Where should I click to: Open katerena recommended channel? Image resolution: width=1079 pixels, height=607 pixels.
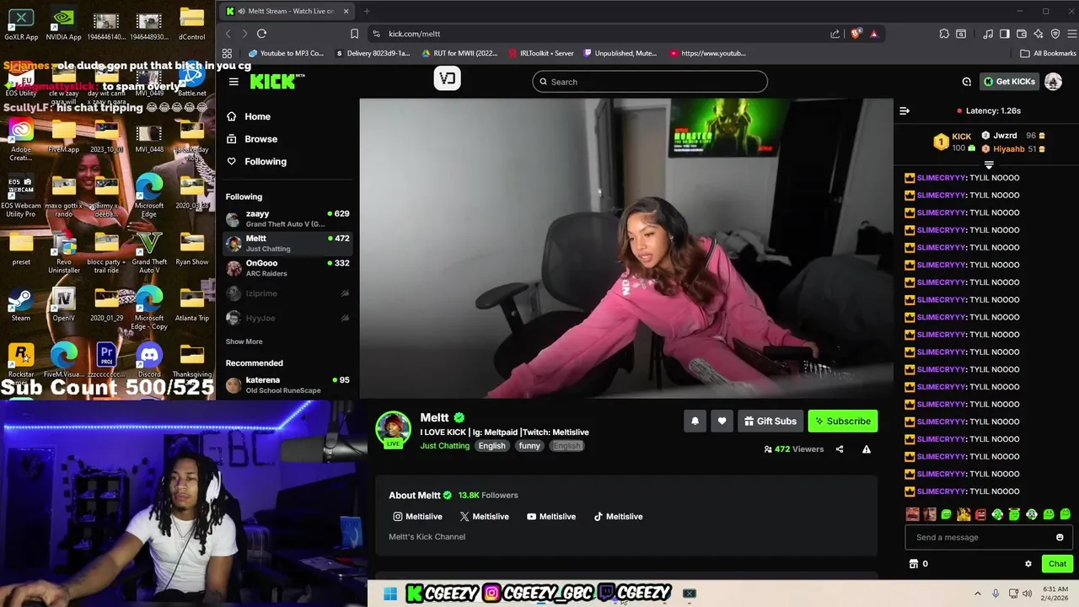[x=287, y=385]
